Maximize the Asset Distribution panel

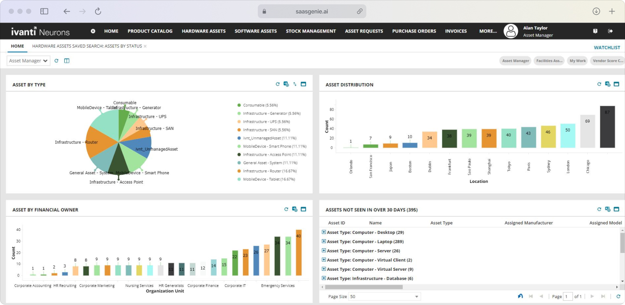pyautogui.click(x=616, y=84)
